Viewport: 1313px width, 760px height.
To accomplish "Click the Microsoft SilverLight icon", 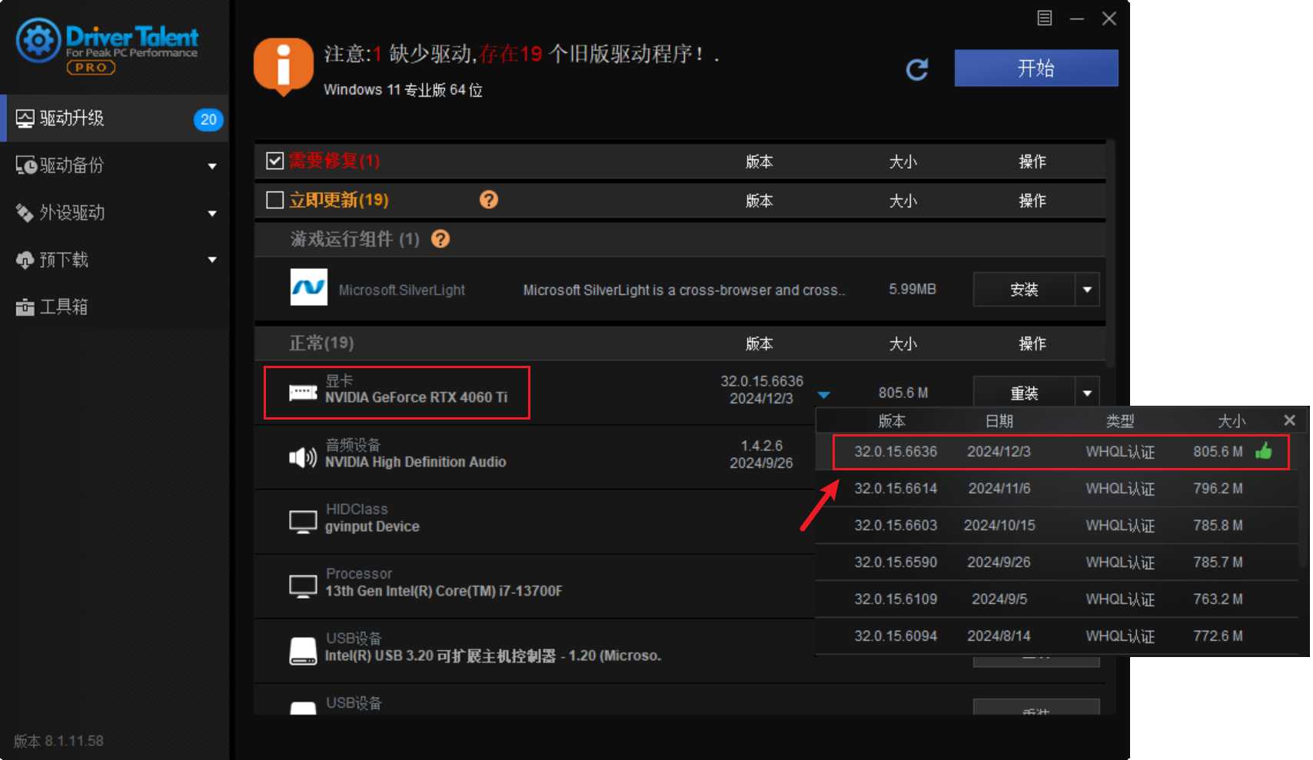I will coord(308,287).
